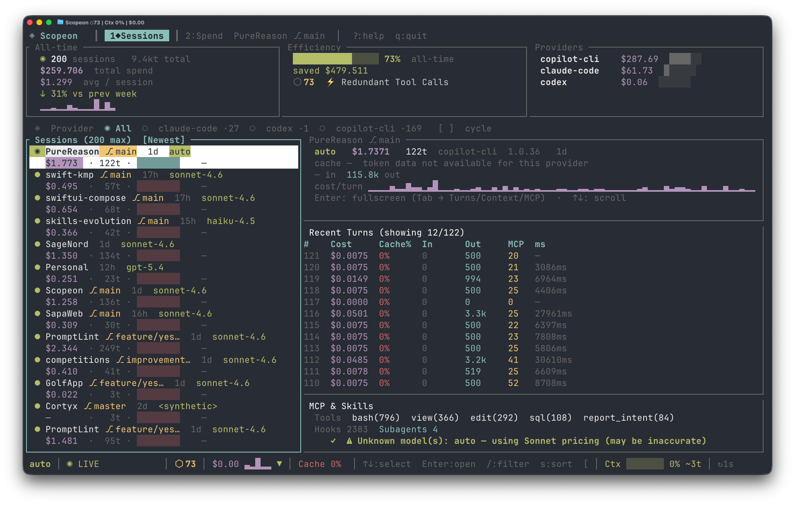Viewport: 795px width, 505px height.
Task: Click the Enter:open hint in status bar
Action: click(449, 464)
